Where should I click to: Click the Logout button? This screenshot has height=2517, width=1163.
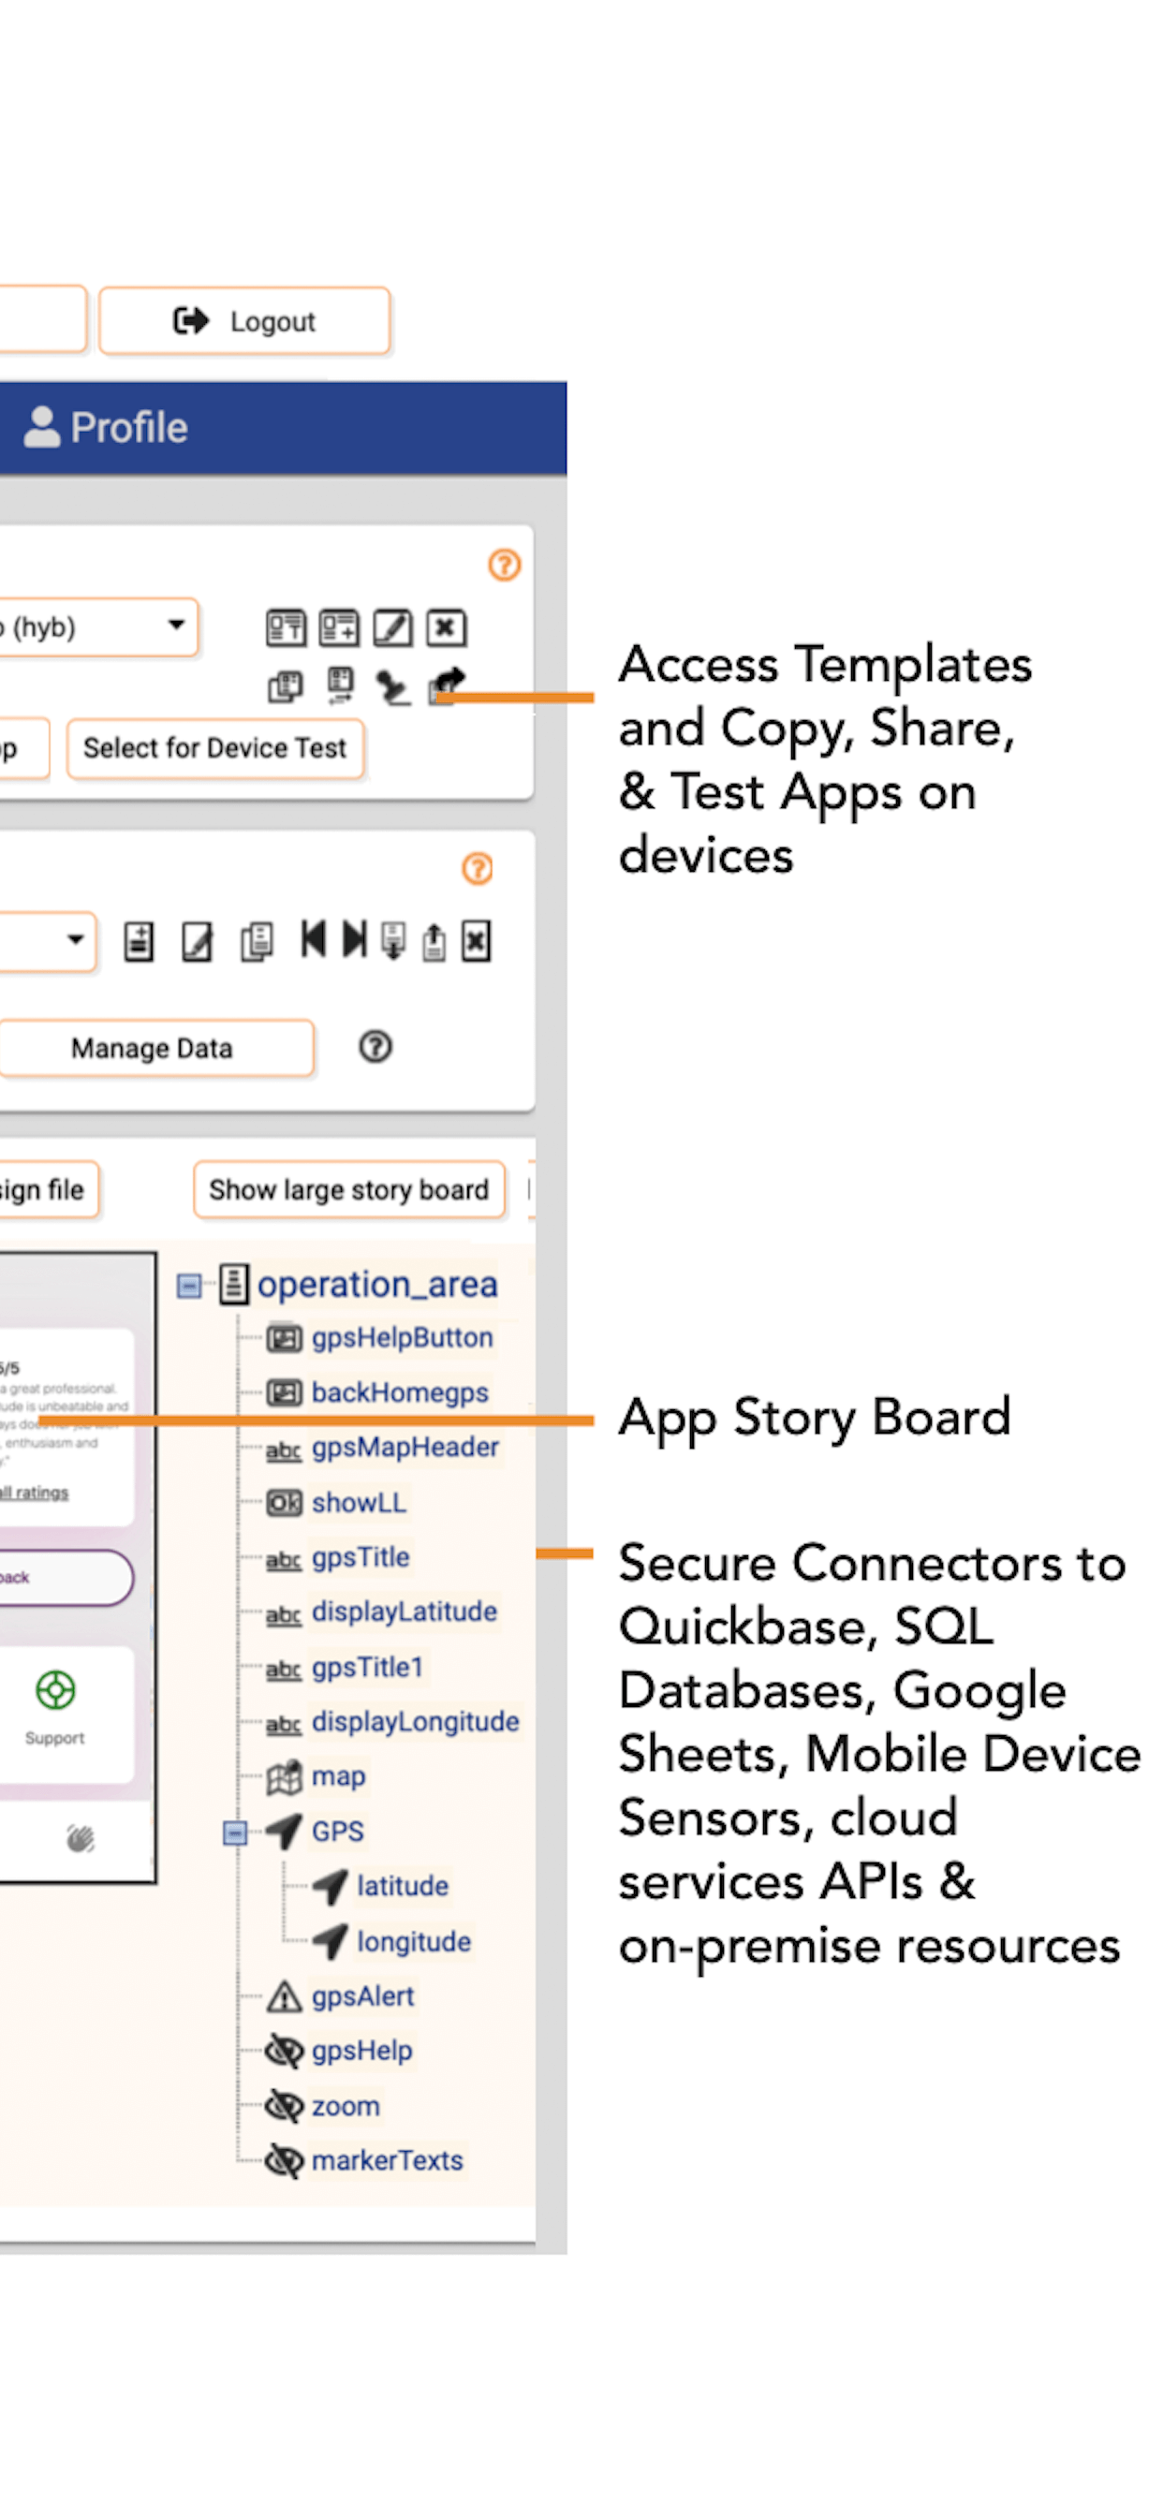244,320
